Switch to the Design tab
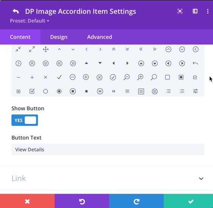The height and width of the screenshot is (208, 213). pos(59,37)
